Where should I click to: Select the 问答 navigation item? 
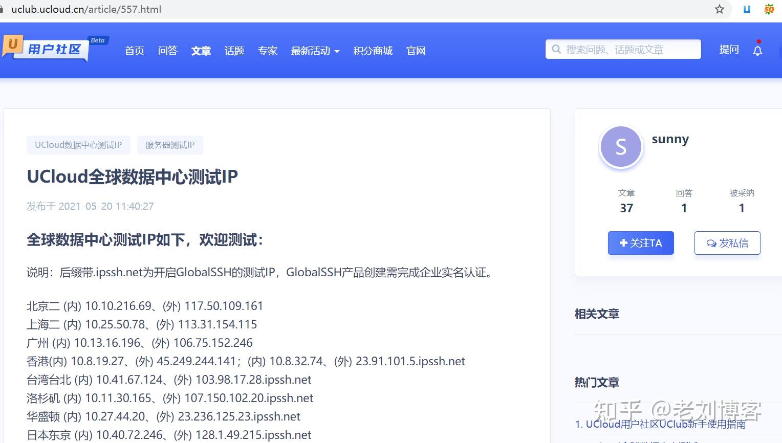[168, 51]
